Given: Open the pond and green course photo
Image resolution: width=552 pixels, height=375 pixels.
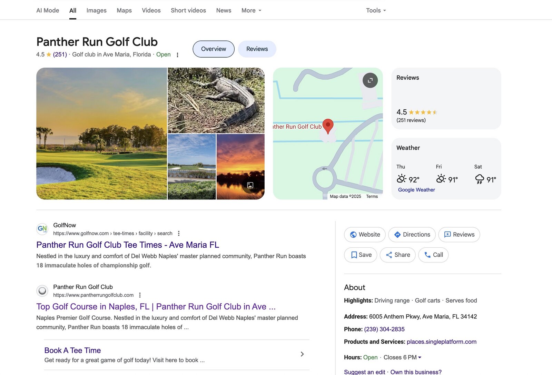Looking at the screenshot, I should click(x=191, y=167).
